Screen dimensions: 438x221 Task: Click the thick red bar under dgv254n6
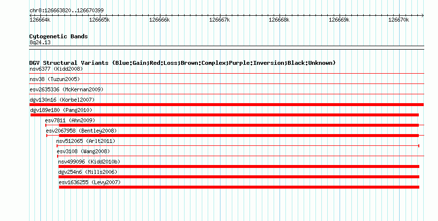239,177
